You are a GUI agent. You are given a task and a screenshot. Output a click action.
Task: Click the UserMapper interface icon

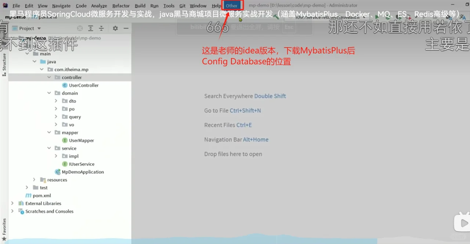point(64,140)
